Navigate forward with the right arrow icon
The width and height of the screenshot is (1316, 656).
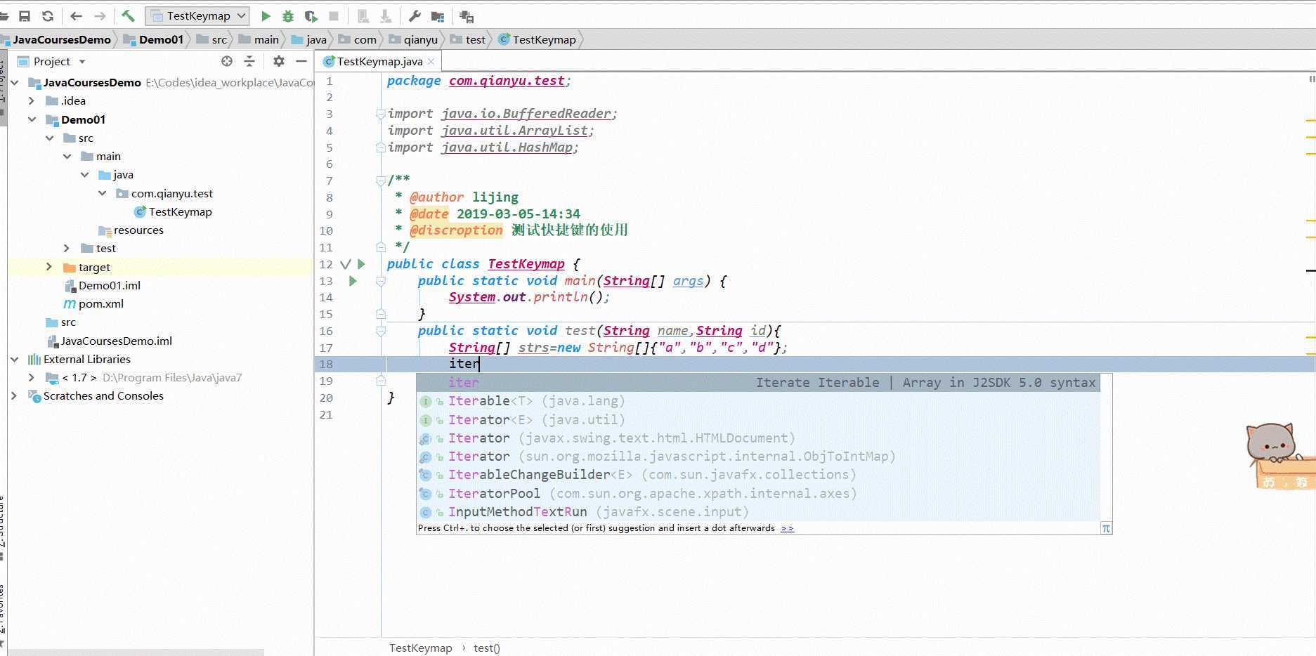tap(100, 15)
